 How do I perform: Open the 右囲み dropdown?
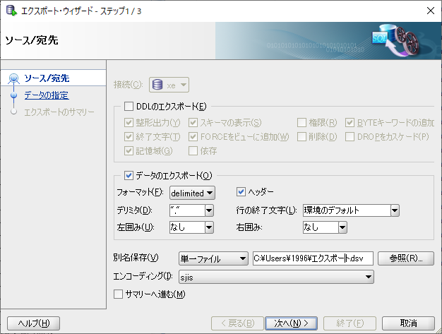[342, 227]
